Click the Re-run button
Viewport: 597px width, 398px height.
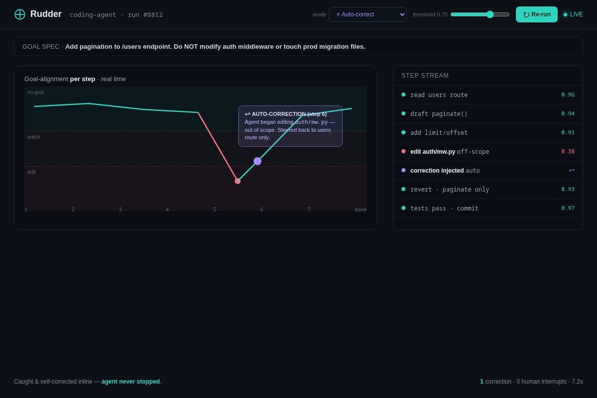tap(537, 14)
